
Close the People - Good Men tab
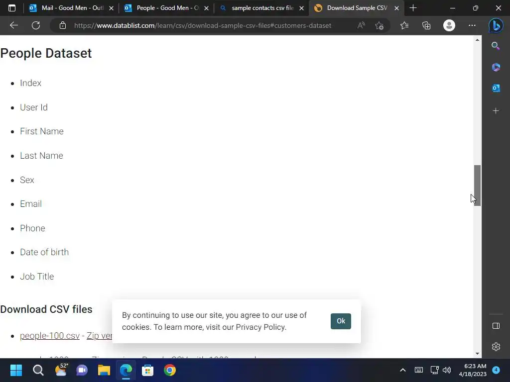(206, 8)
